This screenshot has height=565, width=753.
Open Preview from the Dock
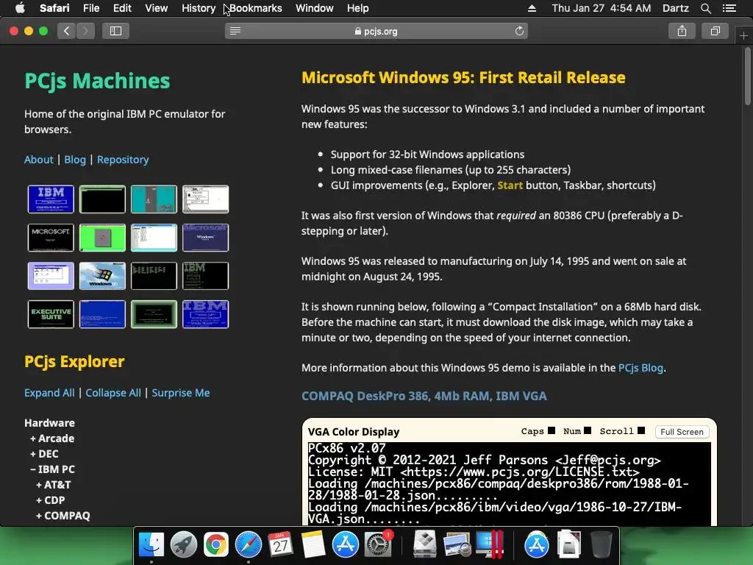point(457,545)
